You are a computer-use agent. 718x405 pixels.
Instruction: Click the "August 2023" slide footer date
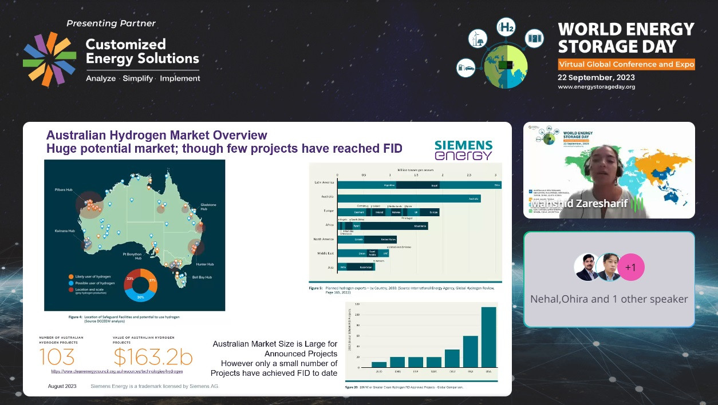click(62, 386)
